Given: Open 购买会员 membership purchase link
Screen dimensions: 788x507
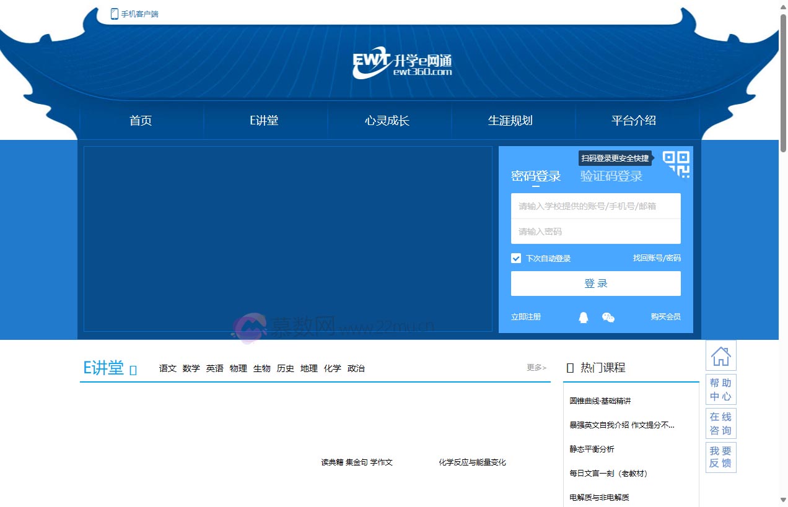Looking at the screenshot, I should tap(665, 316).
